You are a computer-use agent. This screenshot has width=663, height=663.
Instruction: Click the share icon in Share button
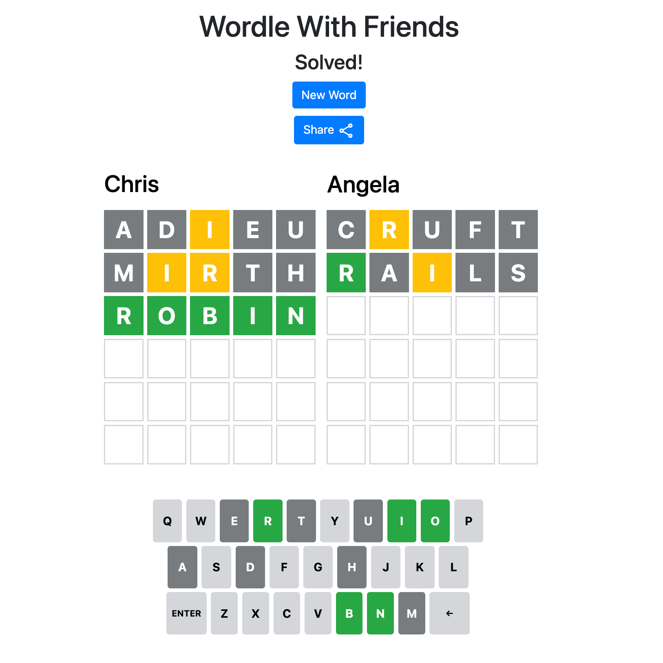tap(346, 130)
